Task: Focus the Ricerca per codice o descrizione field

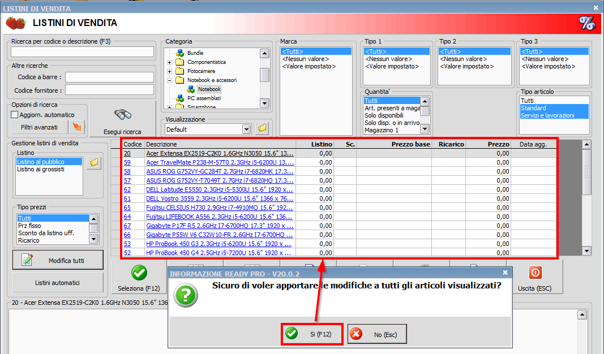Action: (x=83, y=52)
